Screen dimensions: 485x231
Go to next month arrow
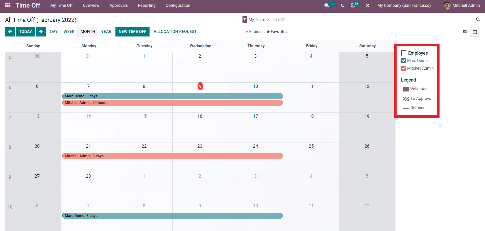tap(41, 32)
